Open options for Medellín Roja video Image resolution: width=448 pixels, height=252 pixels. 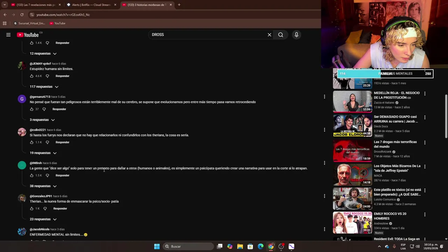pyautogui.click(x=425, y=93)
